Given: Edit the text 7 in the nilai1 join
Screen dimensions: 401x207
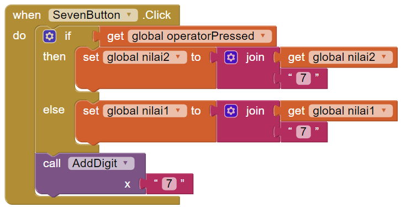Looking at the screenshot, I should (303, 132).
